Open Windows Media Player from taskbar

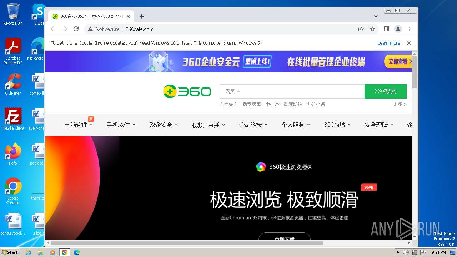(x=52, y=252)
